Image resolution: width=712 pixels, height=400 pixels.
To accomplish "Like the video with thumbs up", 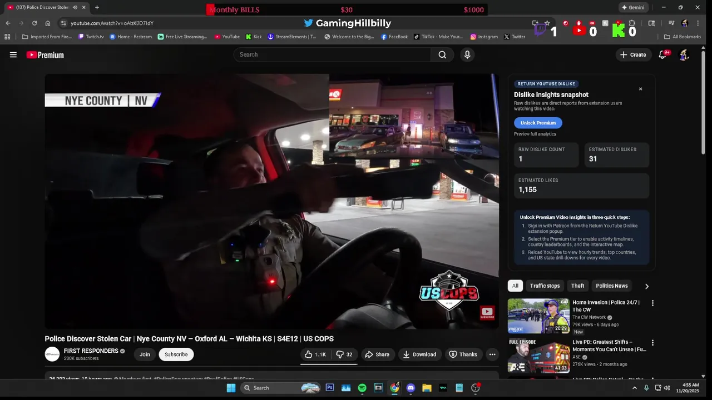I will pyautogui.click(x=315, y=354).
